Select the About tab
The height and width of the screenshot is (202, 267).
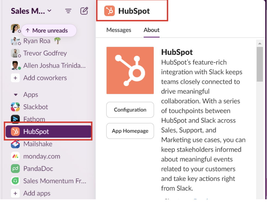(152, 30)
